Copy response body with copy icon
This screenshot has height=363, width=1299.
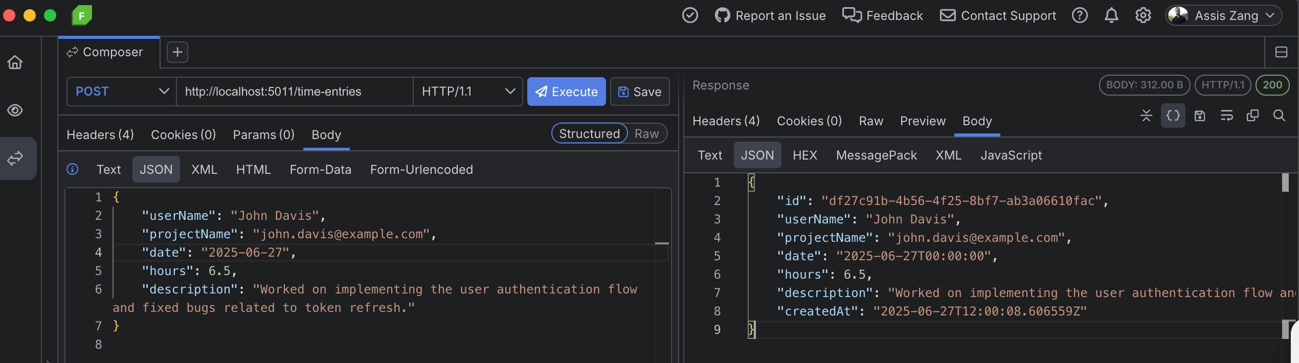coord(1252,116)
